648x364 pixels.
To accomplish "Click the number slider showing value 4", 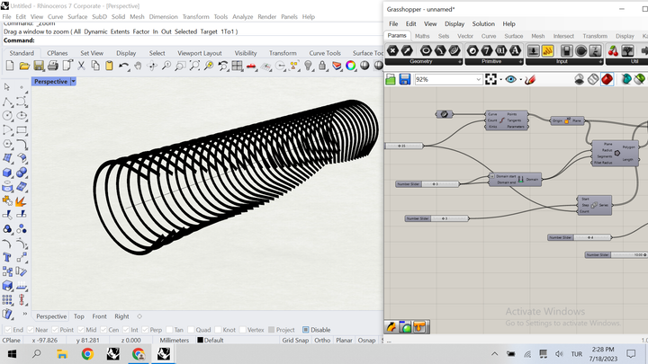I will point(579,237).
